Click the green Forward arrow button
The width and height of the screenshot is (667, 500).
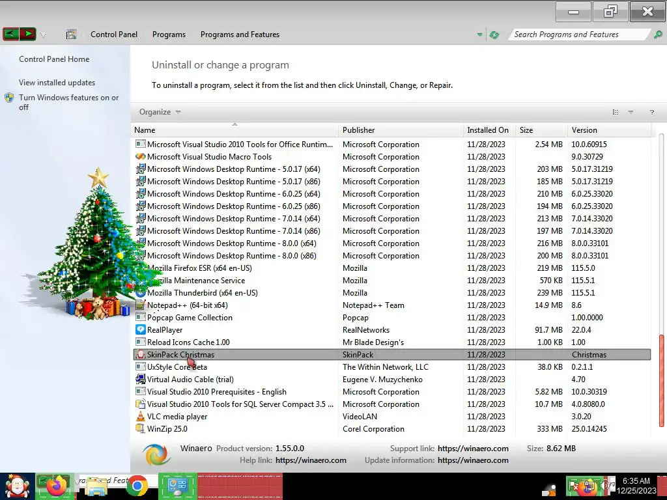pyautogui.click(x=27, y=34)
